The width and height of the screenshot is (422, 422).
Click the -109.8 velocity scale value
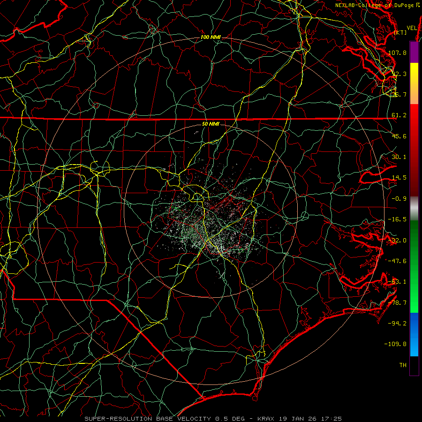coord(396,344)
